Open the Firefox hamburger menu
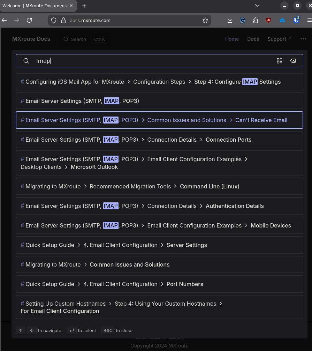312x351 pixels. 309,20
